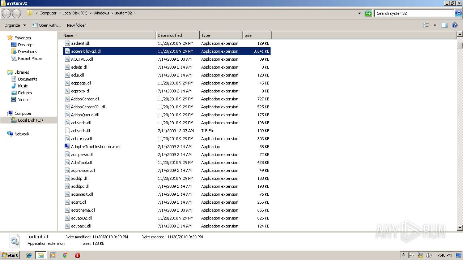Click Open with... toolbar button
Viewport: 463px width, 260px height.
(x=46, y=25)
